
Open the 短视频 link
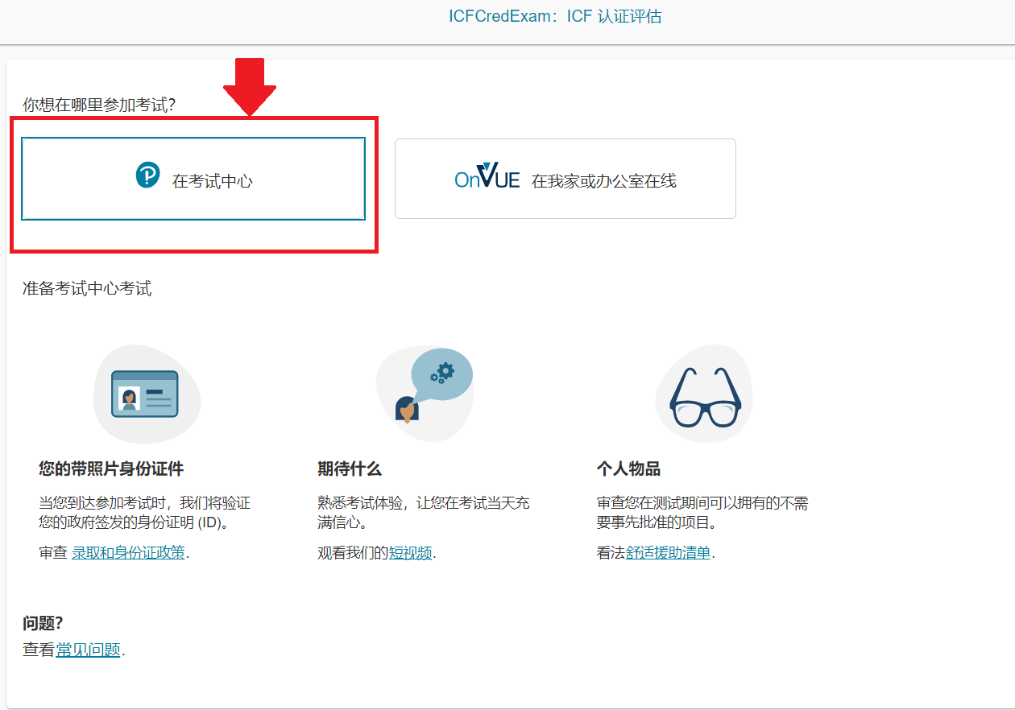411,553
